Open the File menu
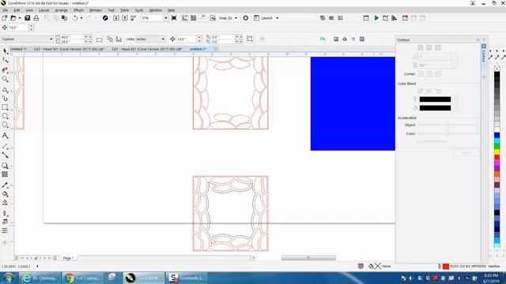The width and height of the screenshot is (506, 284). [x=6, y=10]
